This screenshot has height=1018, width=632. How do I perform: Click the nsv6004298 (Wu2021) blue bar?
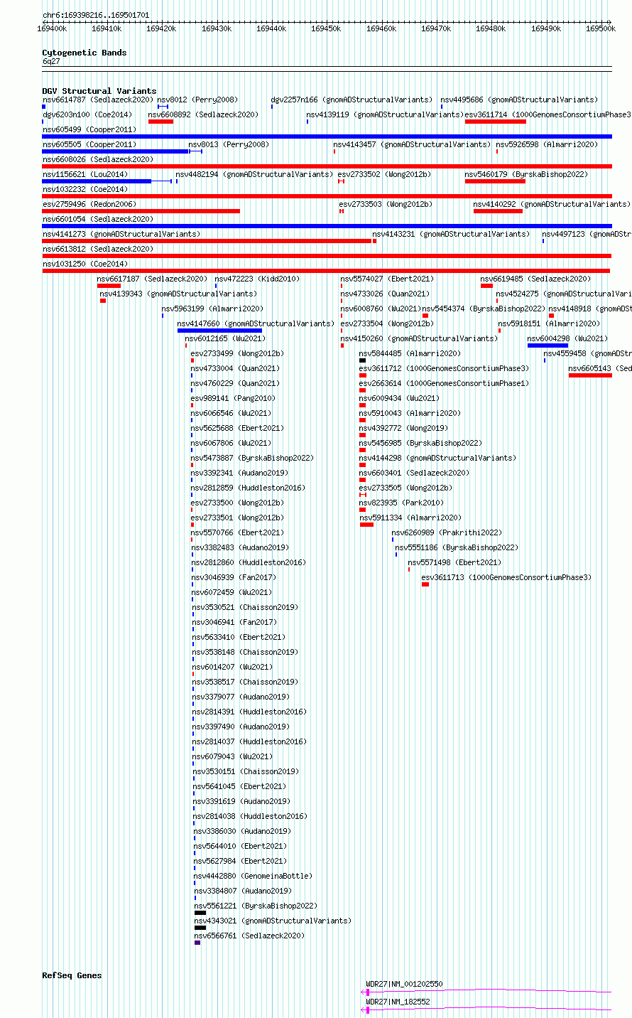pos(547,345)
